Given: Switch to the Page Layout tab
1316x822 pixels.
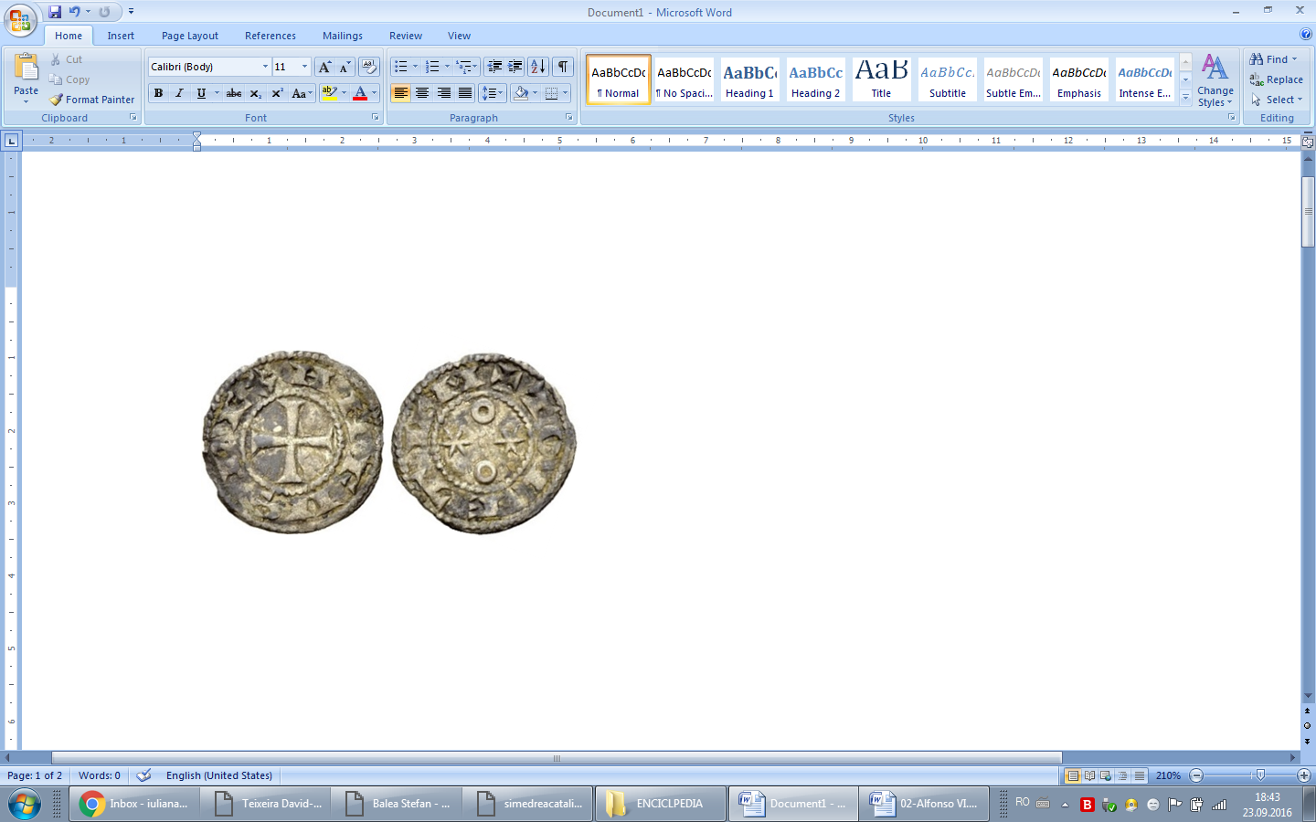Looking at the screenshot, I should click(189, 36).
